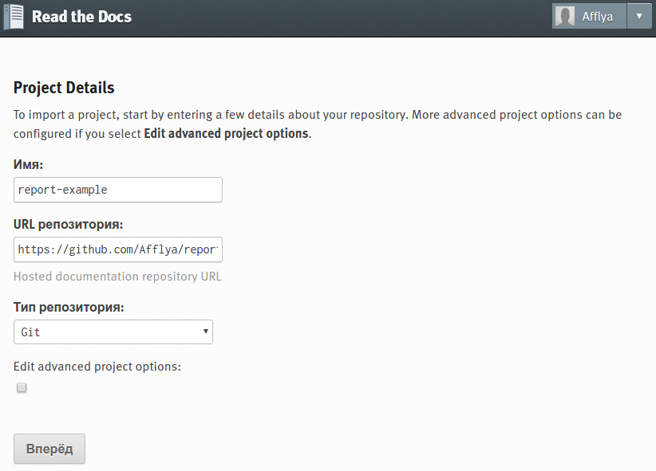Open the Afflya account username button
Screen dimensions: 656x471
(x=589, y=16)
